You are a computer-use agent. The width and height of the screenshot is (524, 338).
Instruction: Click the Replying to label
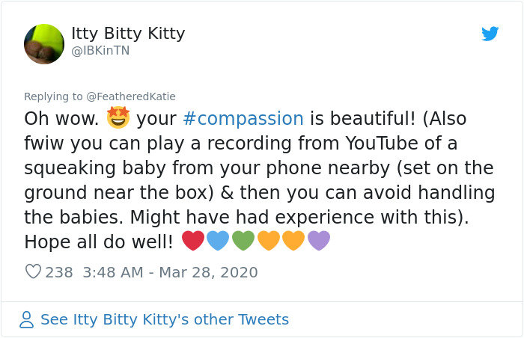pos(54,96)
